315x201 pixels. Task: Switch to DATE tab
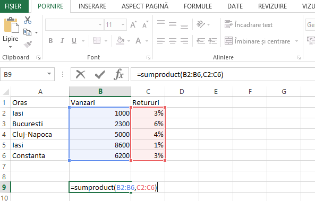[235, 6]
